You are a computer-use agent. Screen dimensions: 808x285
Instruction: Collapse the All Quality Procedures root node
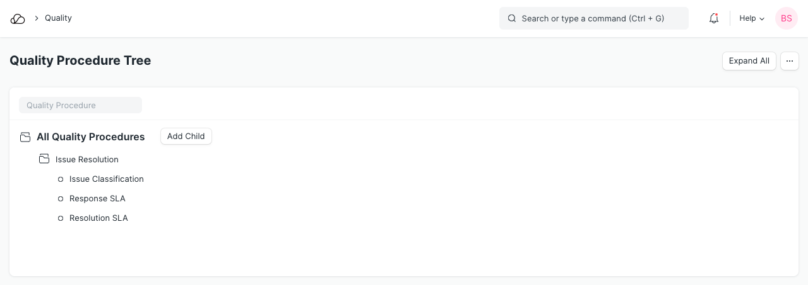point(90,137)
